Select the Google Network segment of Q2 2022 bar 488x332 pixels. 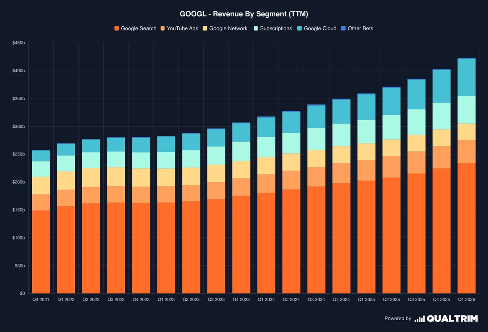(91, 178)
